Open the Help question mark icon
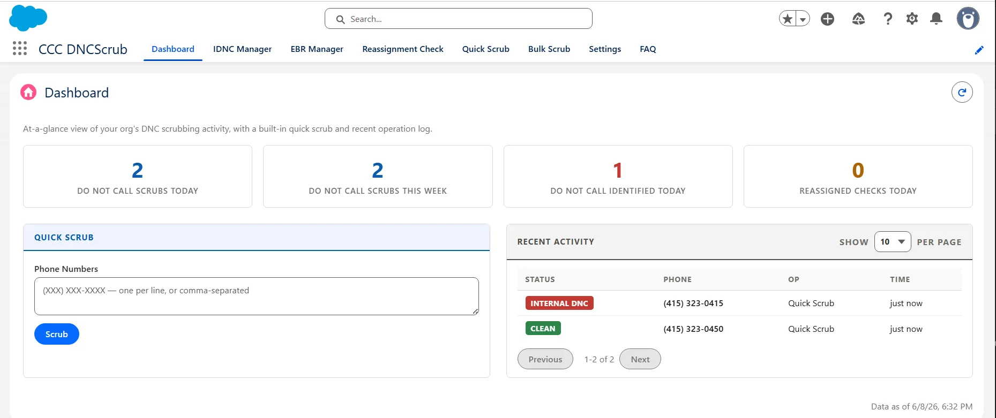The image size is (996, 418). (x=888, y=19)
